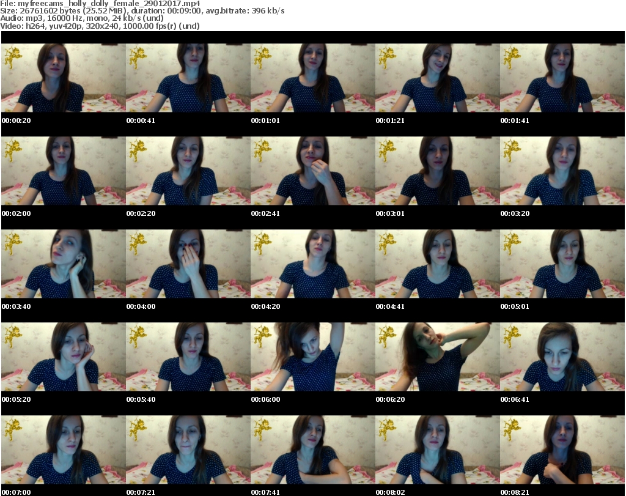View the frame labeled 00:07:41

tap(313, 450)
